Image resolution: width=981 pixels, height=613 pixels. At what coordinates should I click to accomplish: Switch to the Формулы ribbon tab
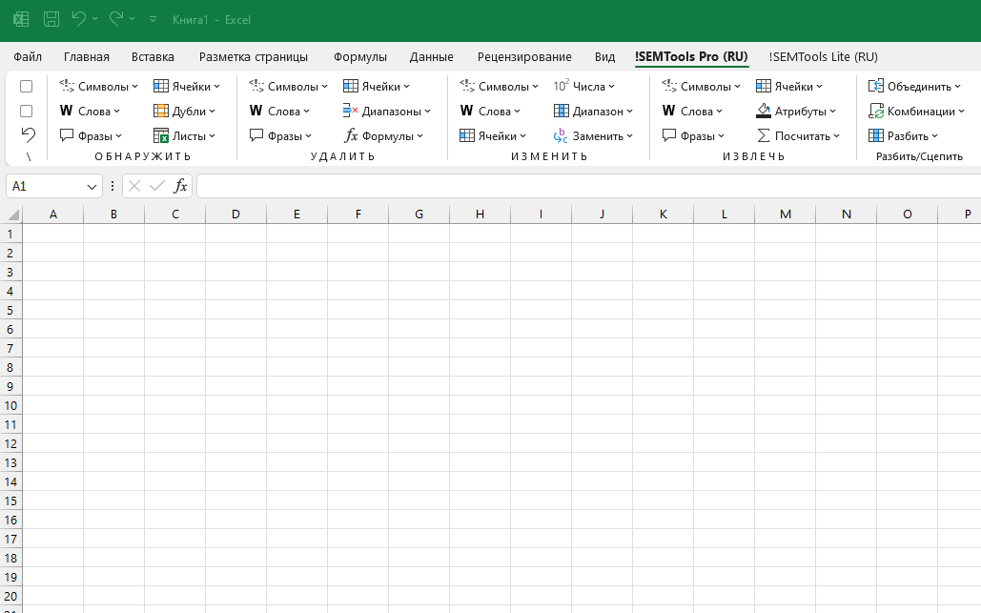pos(359,57)
